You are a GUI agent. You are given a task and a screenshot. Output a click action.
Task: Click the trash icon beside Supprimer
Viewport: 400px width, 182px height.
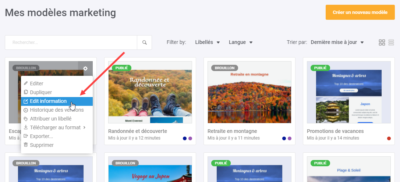pyautogui.click(x=25, y=145)
